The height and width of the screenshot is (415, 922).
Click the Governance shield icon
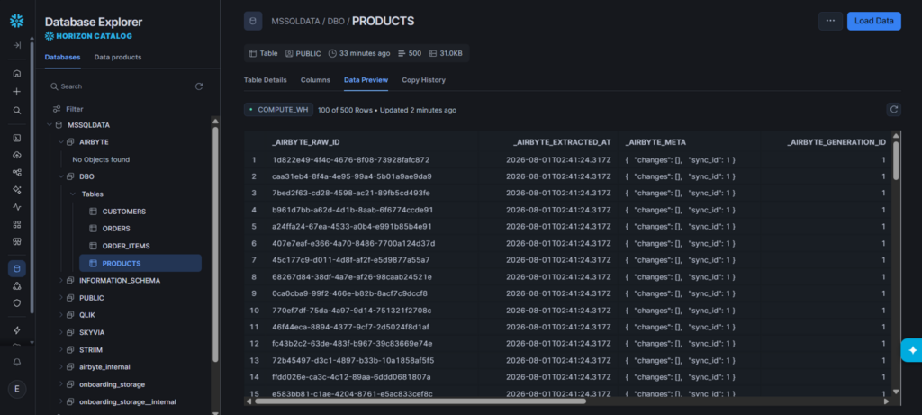[x=16, y=303]
